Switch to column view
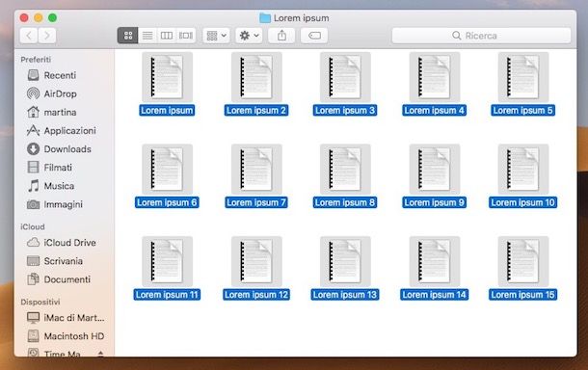588x370 pixels. tap(167, 36)
